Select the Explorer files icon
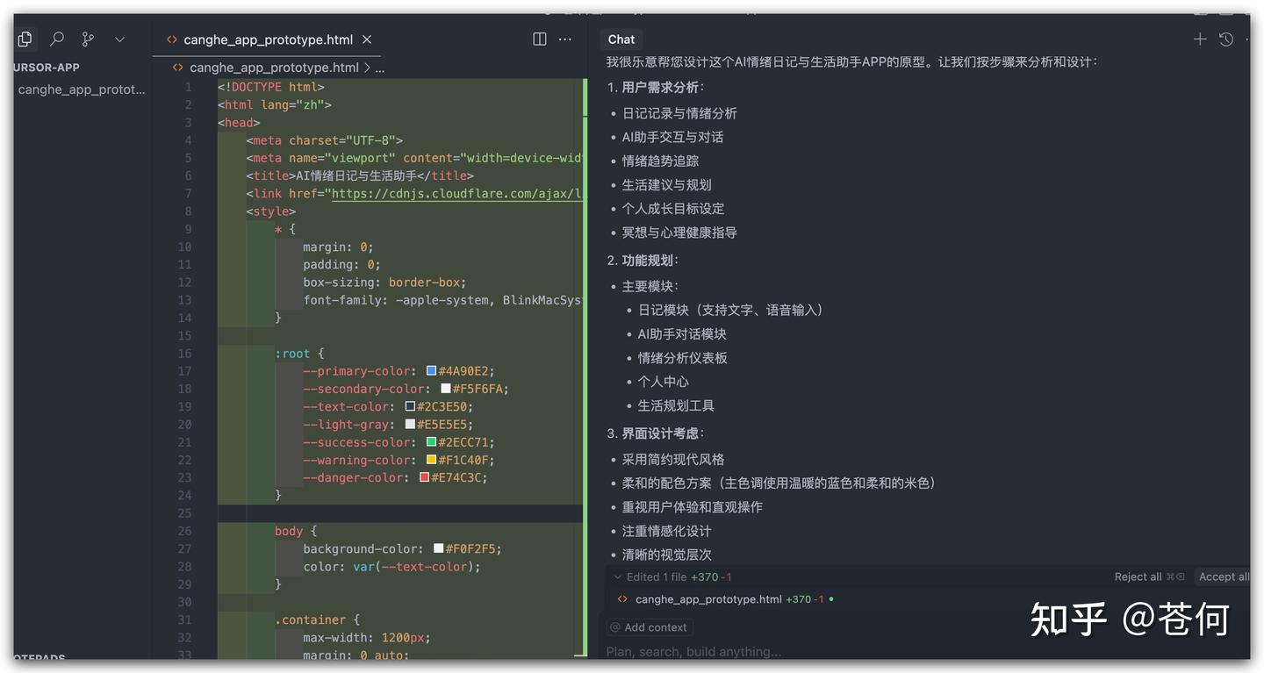The width and height of the screenshot is (1264, 673). pyautogui.click(x=25, y=39)
